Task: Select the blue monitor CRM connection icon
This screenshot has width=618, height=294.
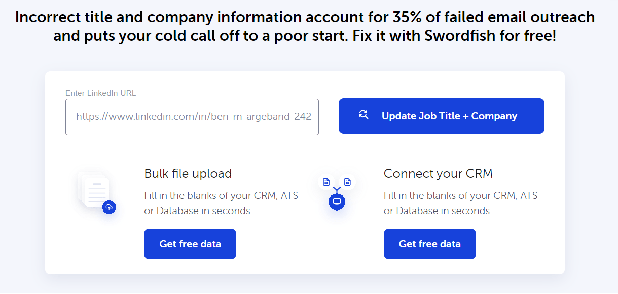Action: point(337,201)
